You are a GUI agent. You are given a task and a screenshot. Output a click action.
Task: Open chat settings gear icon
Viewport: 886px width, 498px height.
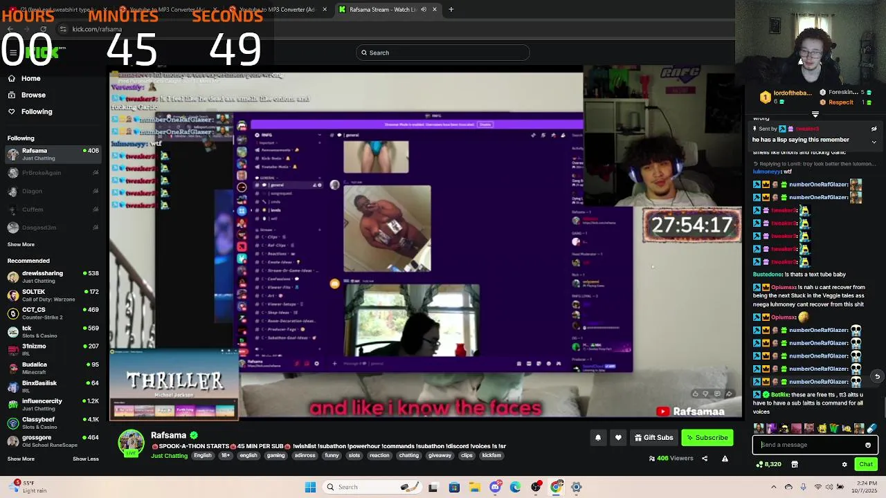844,464
